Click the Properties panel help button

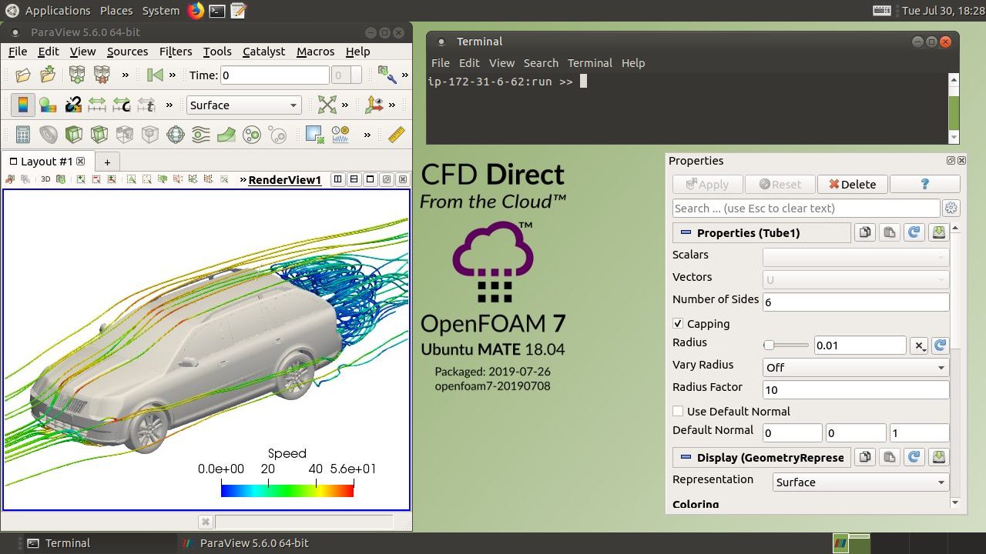[924, 184]
